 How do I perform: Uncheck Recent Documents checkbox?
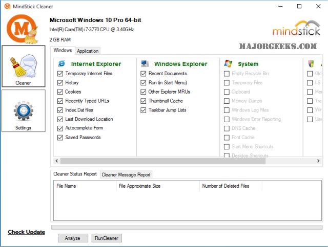[x=143, y=74]
